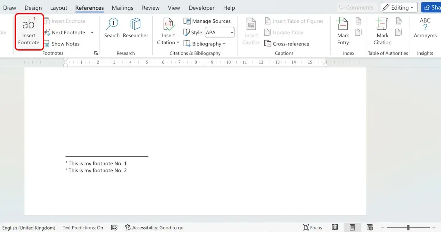This screenshot has height=232, width=441.
Task: Click in footnote text 'This is my footnote No. 2'
Action: (98, 170)
